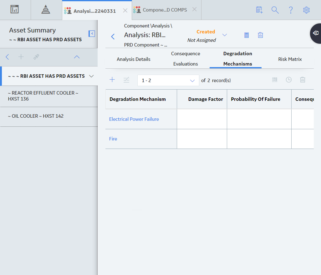This screenshot has height=275, width=321.
Task: Click the Analysis breadcrumb link
Action: point(161,26)
